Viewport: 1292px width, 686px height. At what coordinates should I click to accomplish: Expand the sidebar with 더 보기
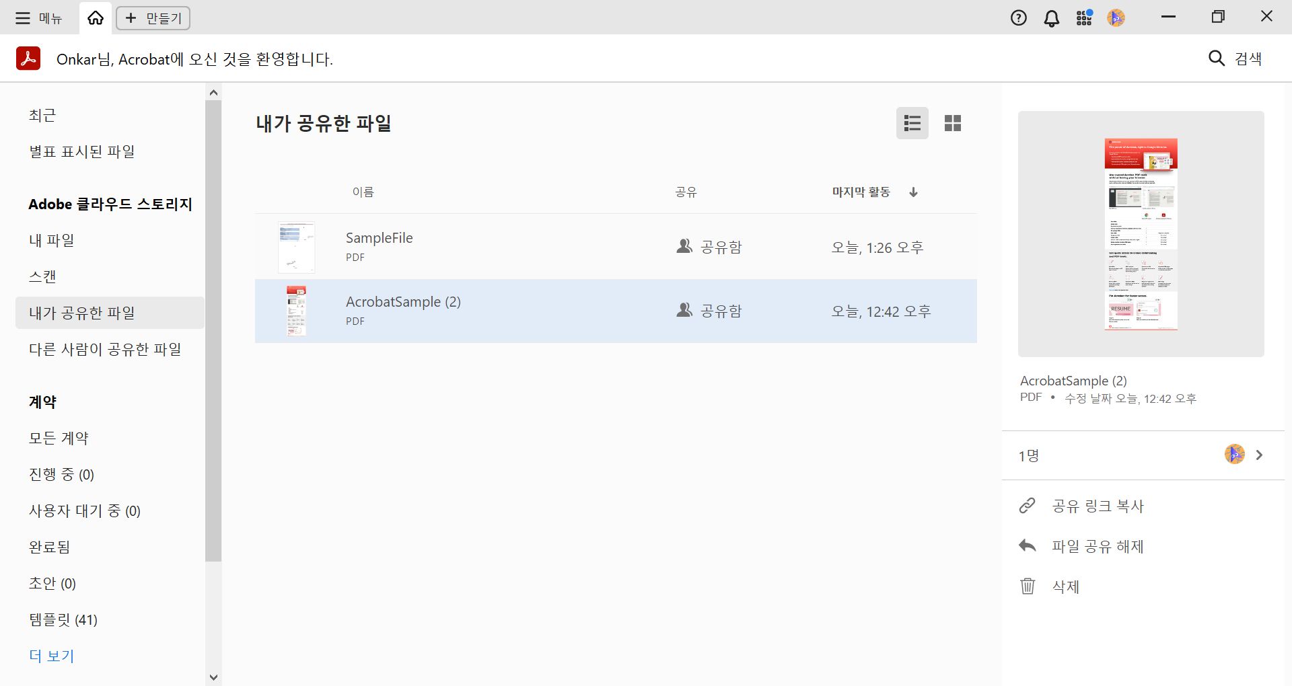click(x=50, y=656)
